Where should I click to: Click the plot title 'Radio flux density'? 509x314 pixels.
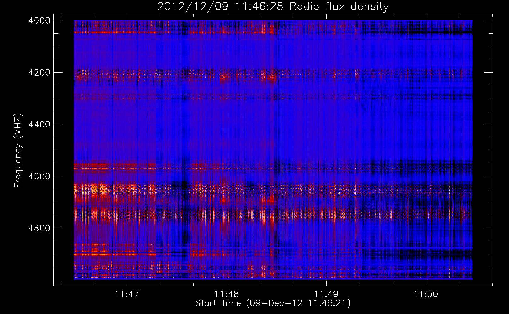(339, 6)
